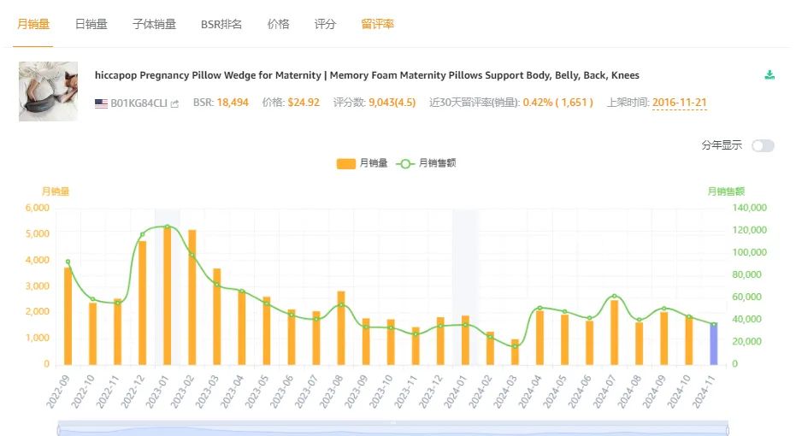This screenshot has width=796, height=436.
Task: Switch to the 日销量 tab
Action: click(91, 24)
